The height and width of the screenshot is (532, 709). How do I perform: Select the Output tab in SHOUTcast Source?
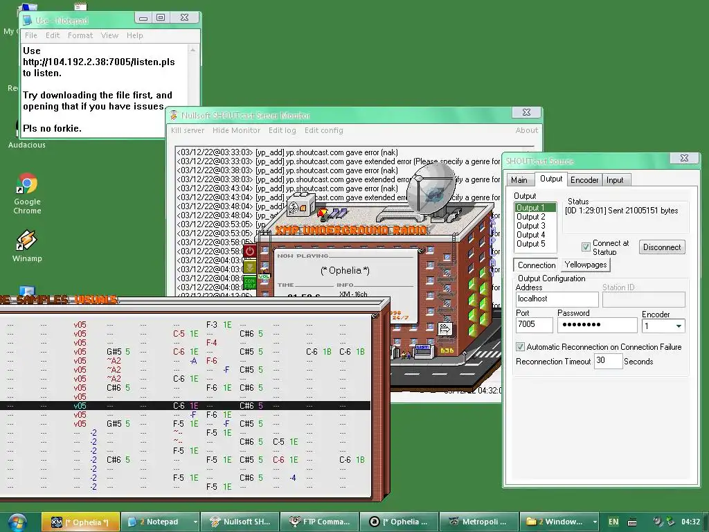click(x=551, y=179)
